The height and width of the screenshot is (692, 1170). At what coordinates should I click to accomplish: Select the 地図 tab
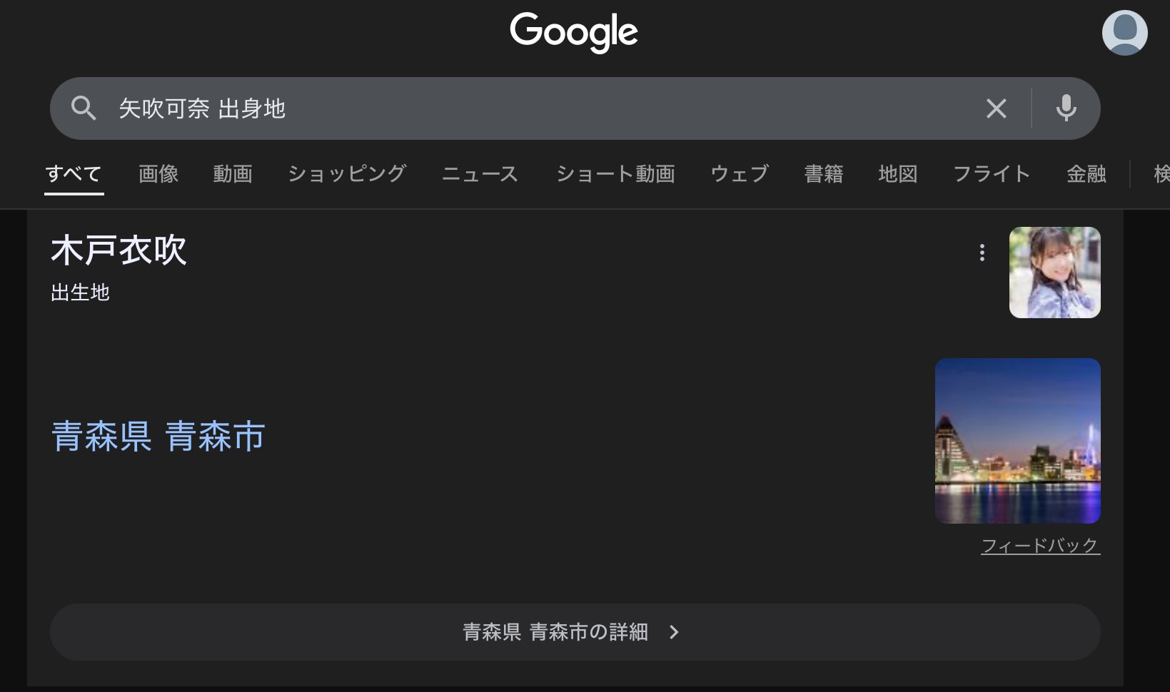897,174
